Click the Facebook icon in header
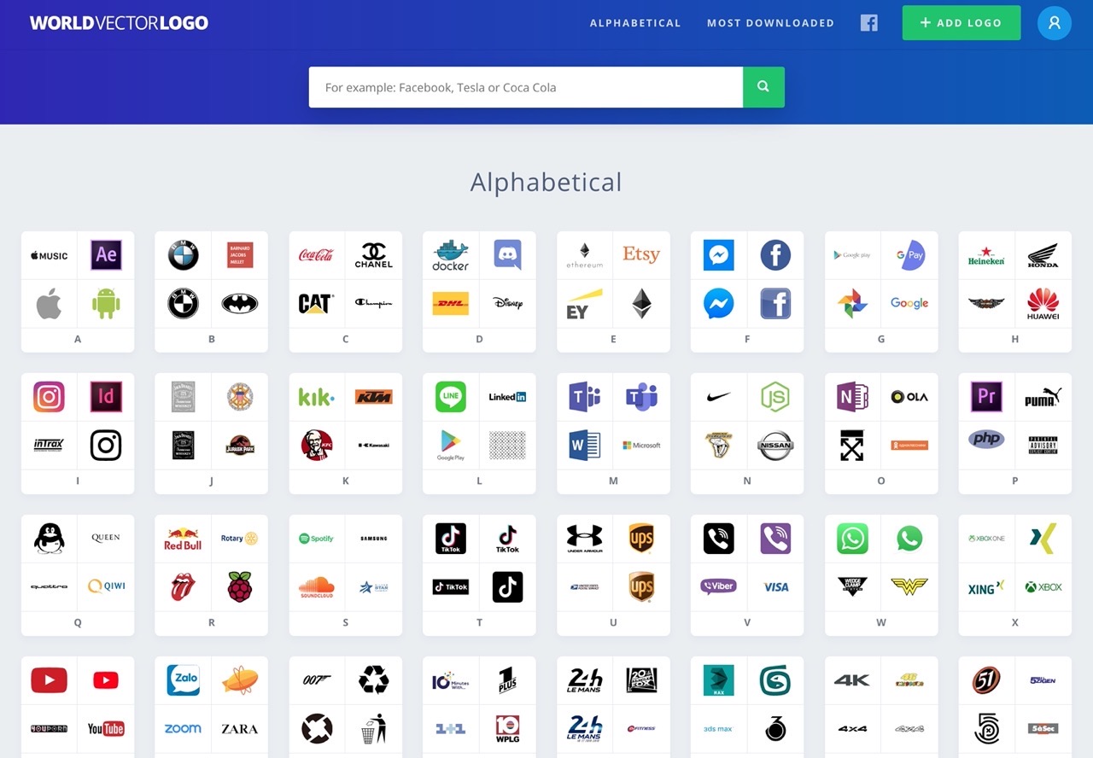This screenshot has height=758, width=1093. tap(868, 23)
